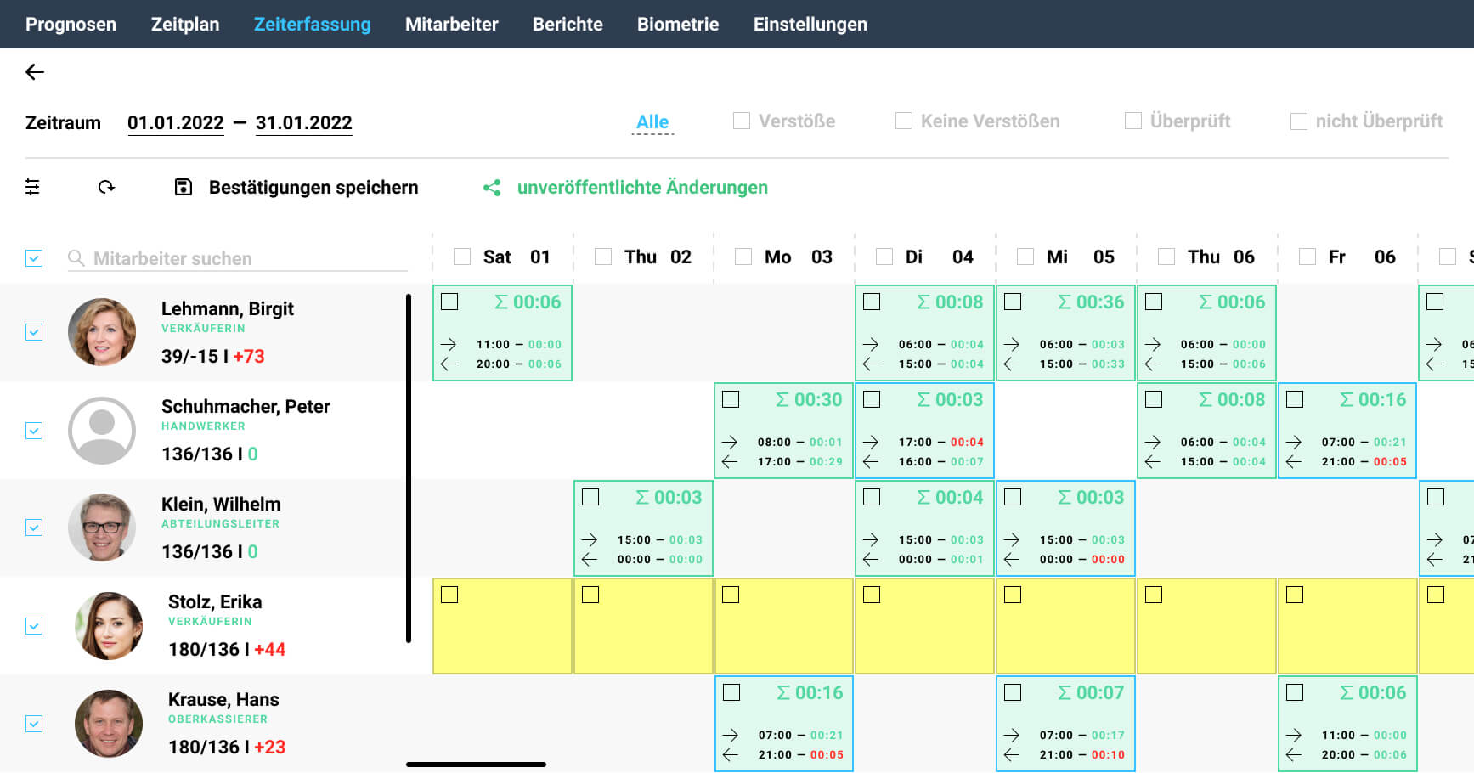
Task: Open start date 01.01.2022 picker
Action: [176, 123]
